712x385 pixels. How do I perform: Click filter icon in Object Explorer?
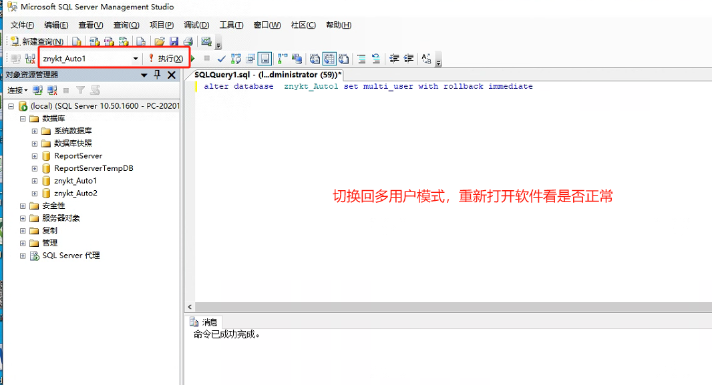coord(80,90)
